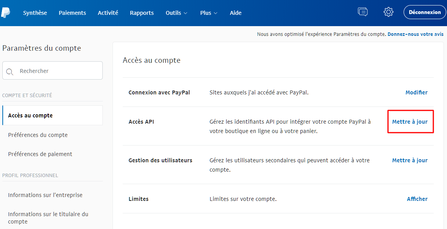447x229 pixels.
Task: Expand the Plus dropdown menu
Action: click(x=208, y=12)
